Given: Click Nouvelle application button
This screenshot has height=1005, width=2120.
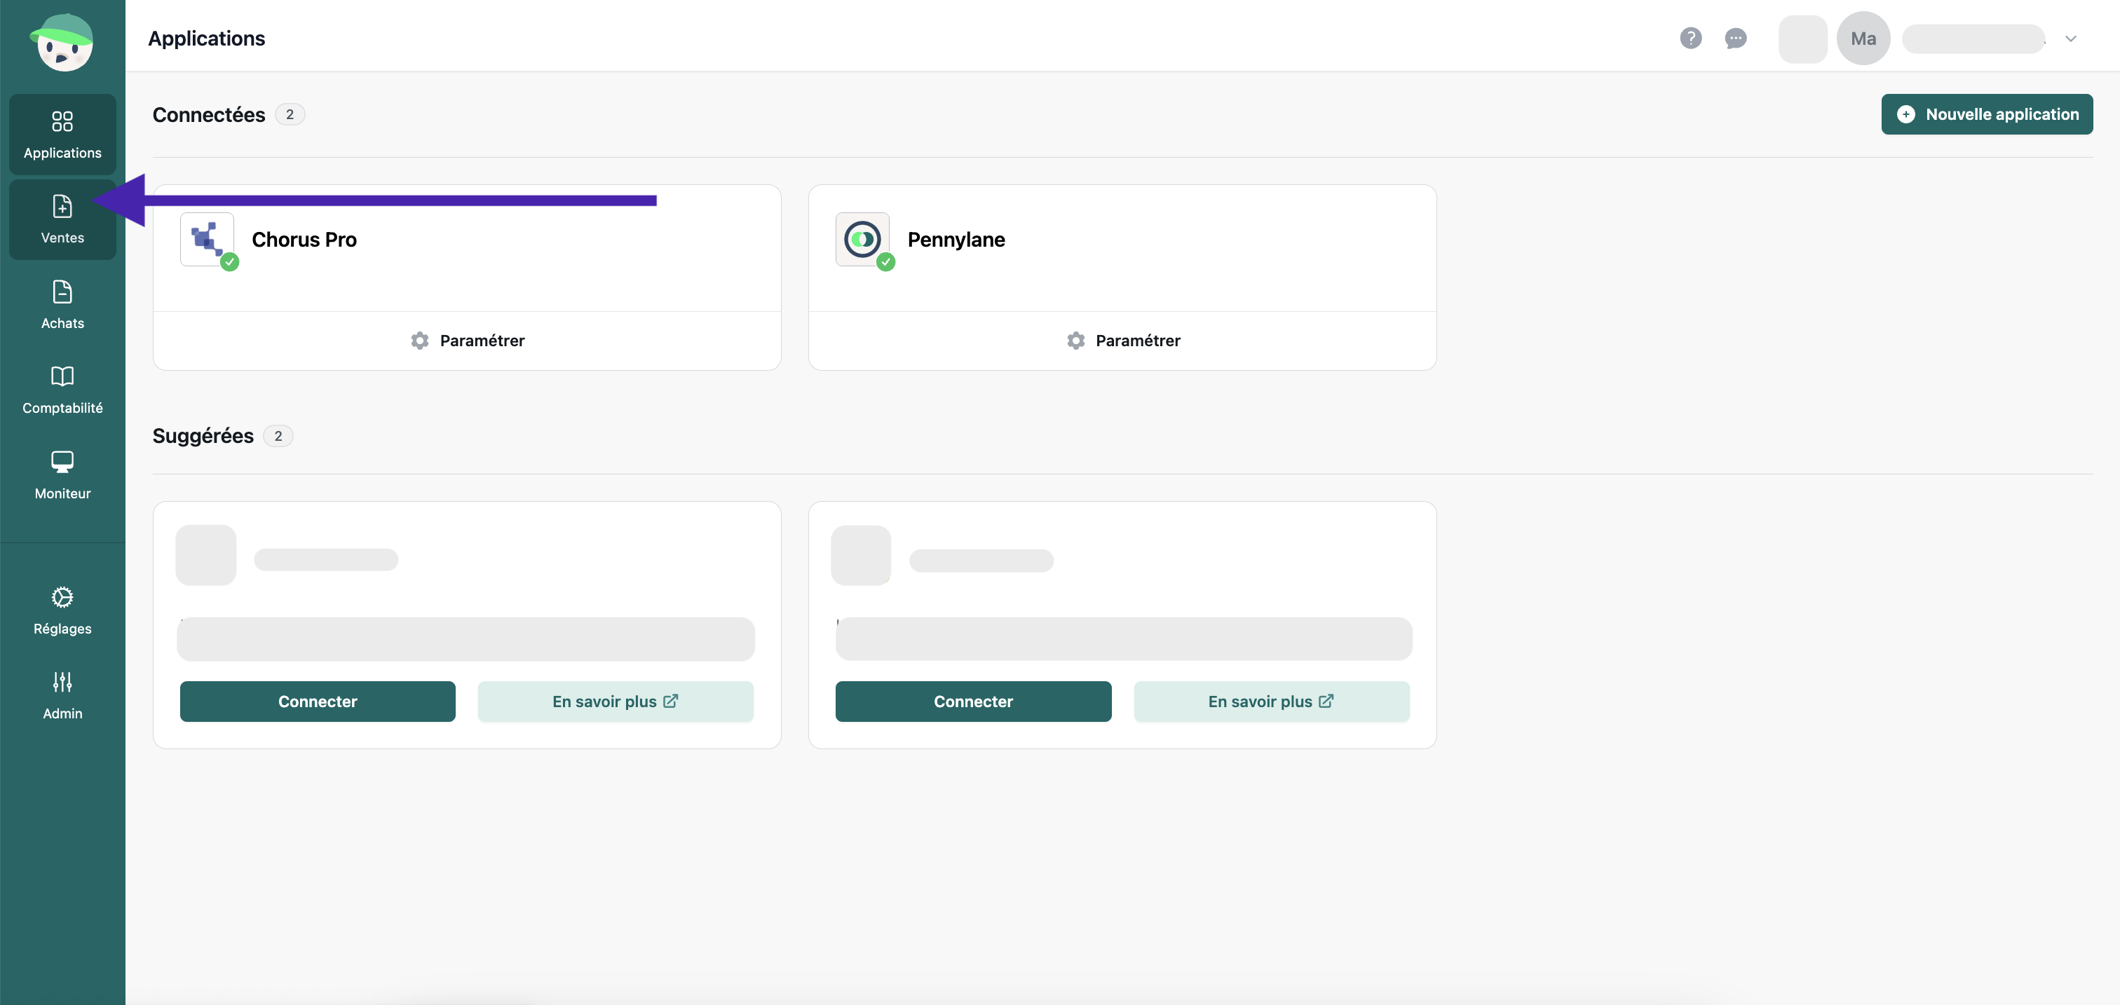Looking at the screenshot, I should pyautogui.click(x=1987, y=114).
